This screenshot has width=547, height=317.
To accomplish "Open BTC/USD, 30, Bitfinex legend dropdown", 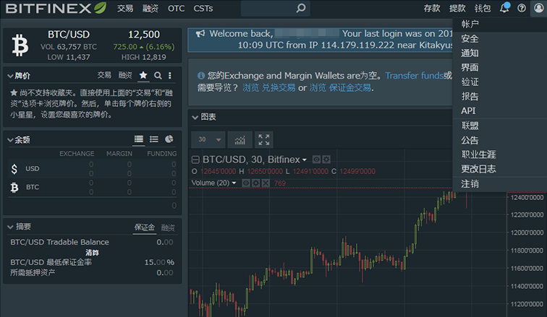I will tap(305, 160).
